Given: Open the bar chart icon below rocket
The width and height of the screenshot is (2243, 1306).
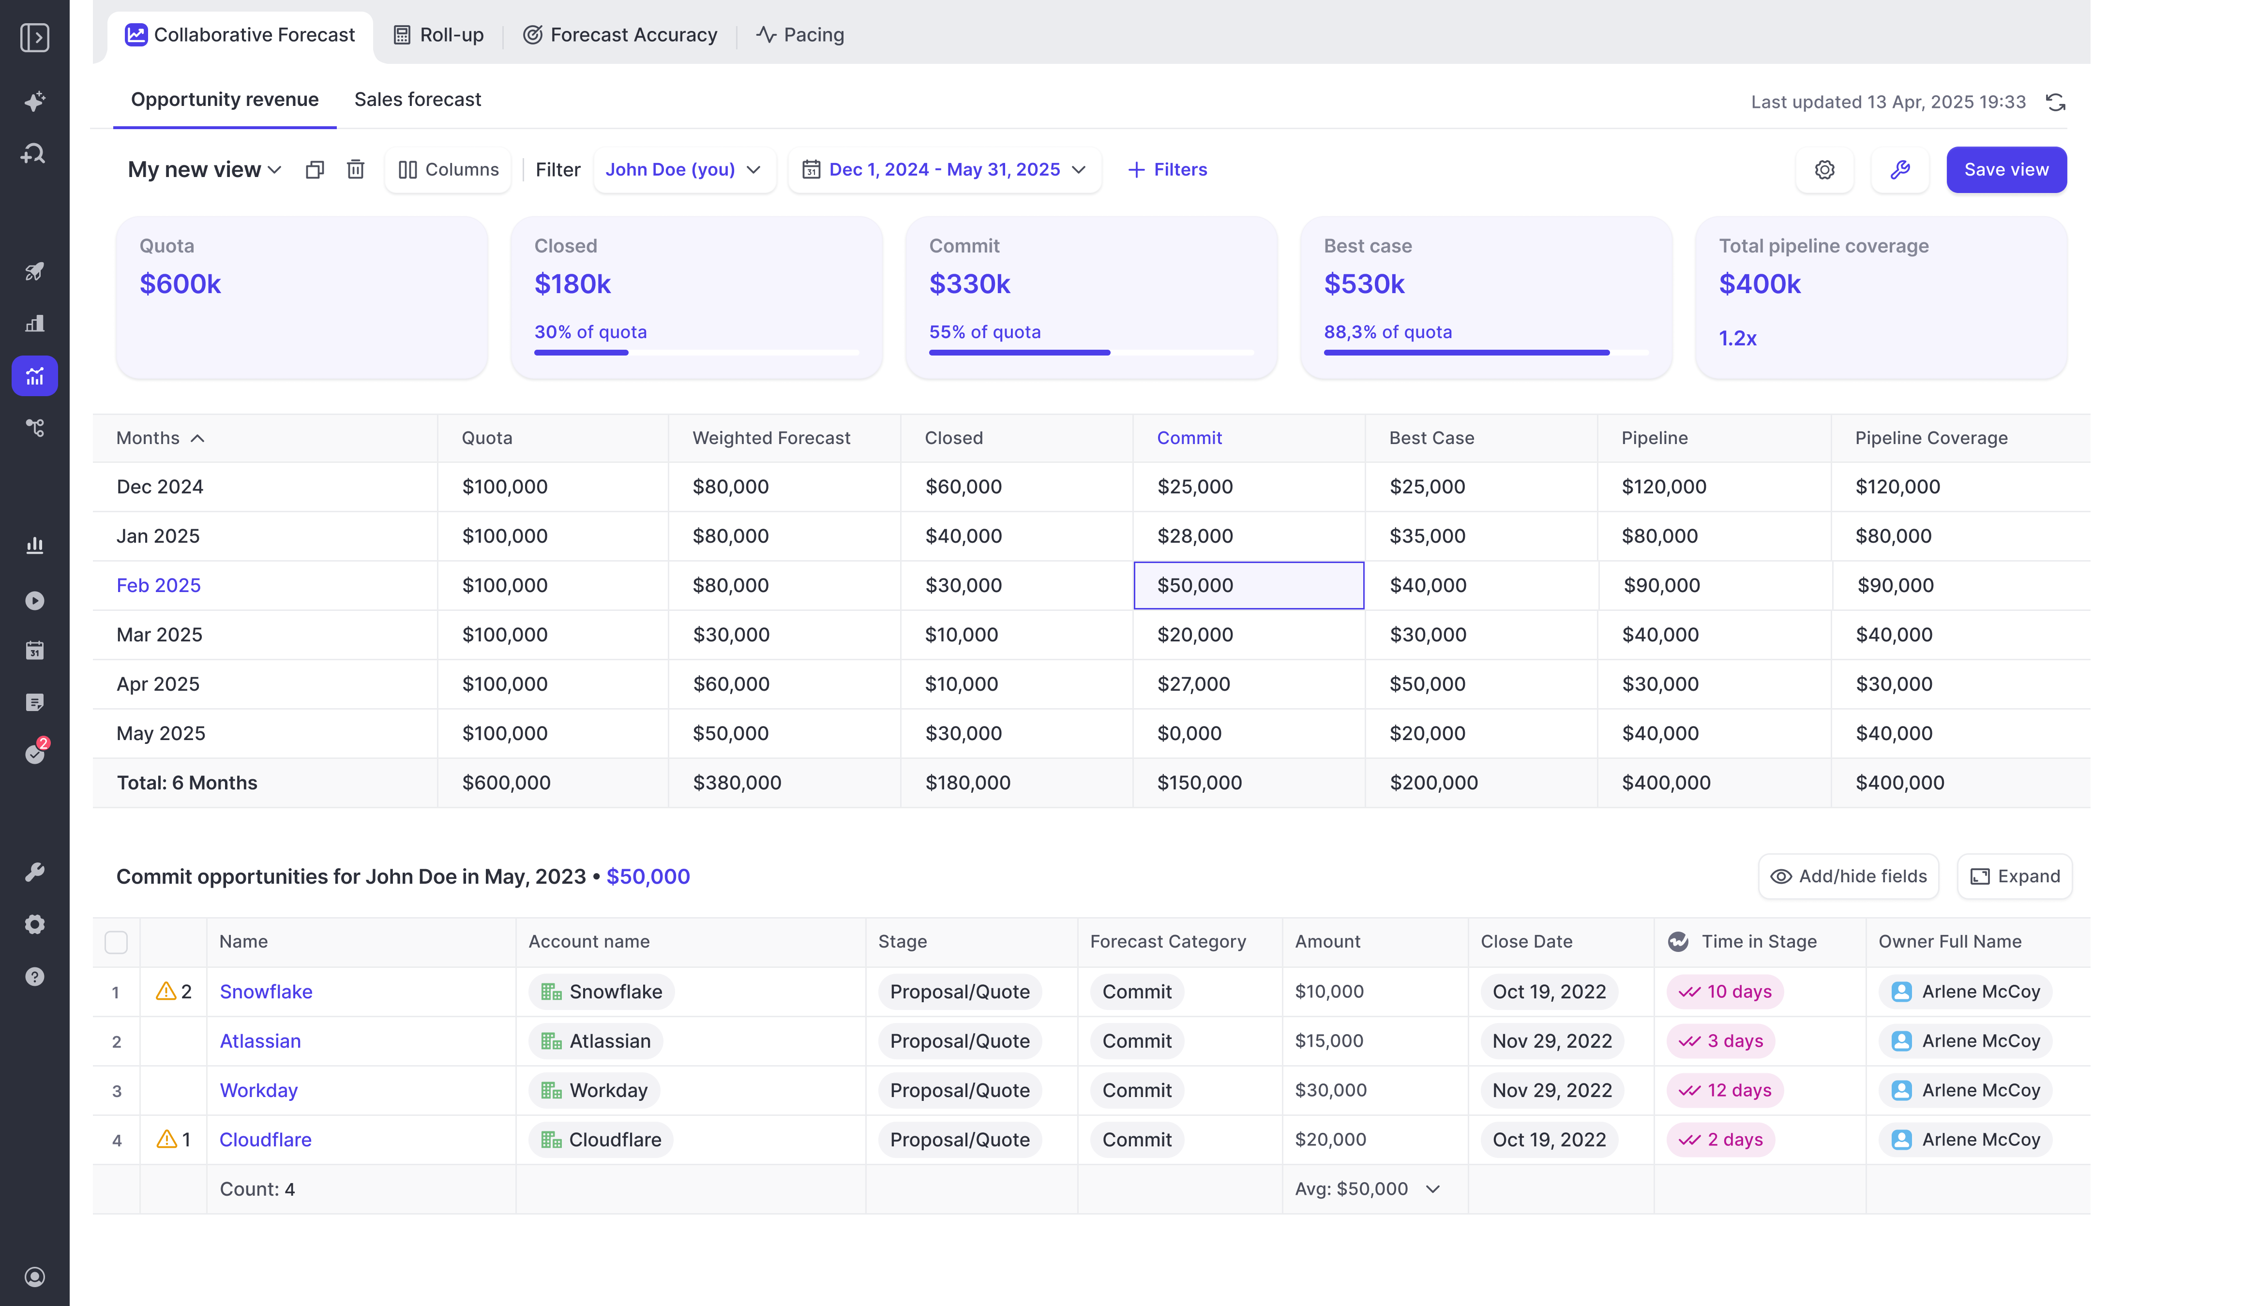Looking at the screenshot, I should click(35, 323).
